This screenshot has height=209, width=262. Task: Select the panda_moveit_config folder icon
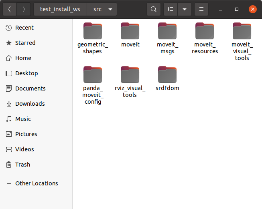[x=93, y=74]
